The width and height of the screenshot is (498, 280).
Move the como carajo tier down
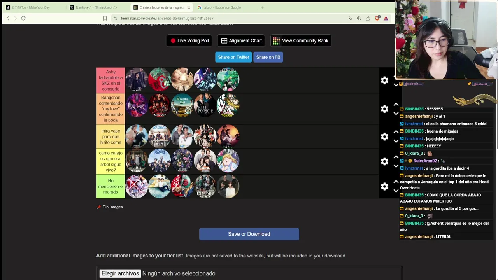point(396,166)
